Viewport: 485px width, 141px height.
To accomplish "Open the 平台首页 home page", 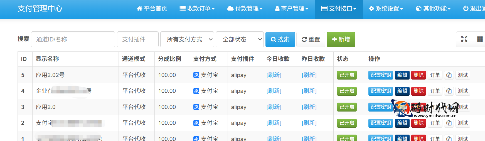I will pos(152,9).
